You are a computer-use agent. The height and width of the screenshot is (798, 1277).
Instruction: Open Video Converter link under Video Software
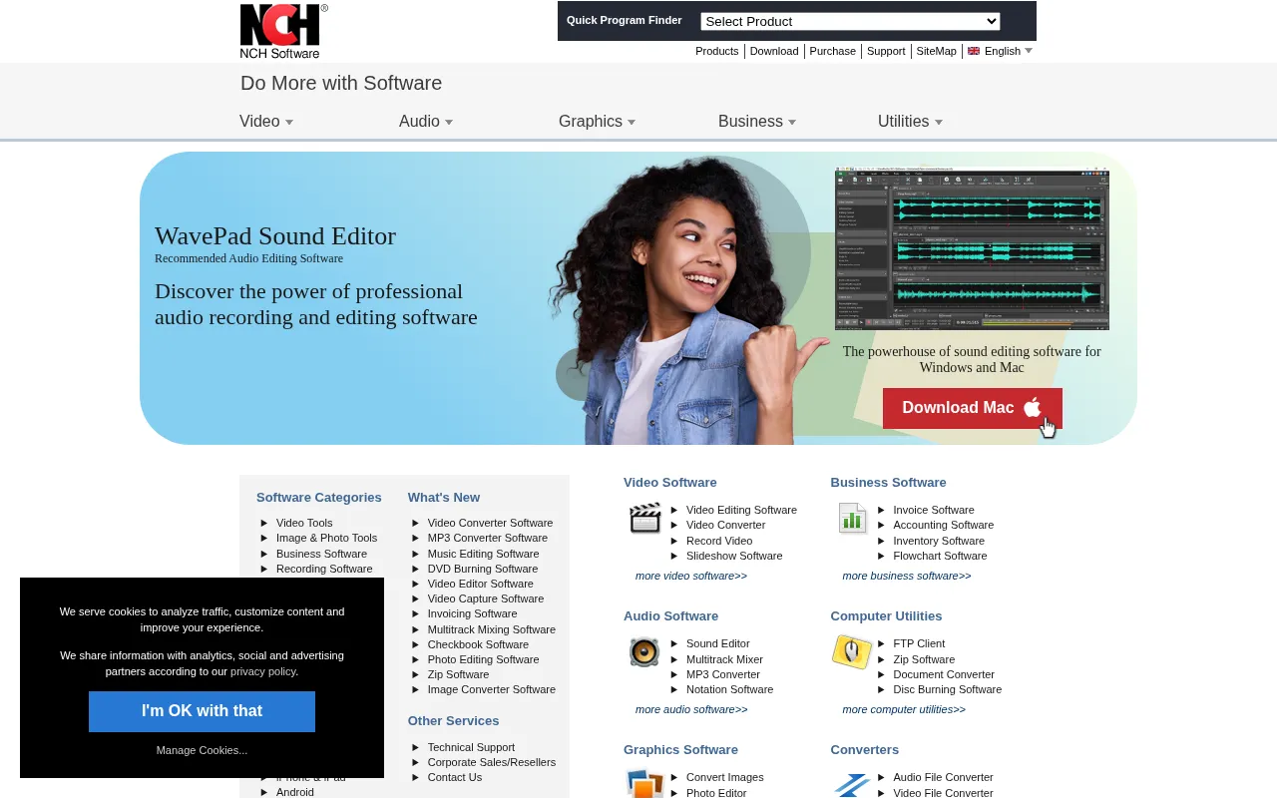[726, 525]
